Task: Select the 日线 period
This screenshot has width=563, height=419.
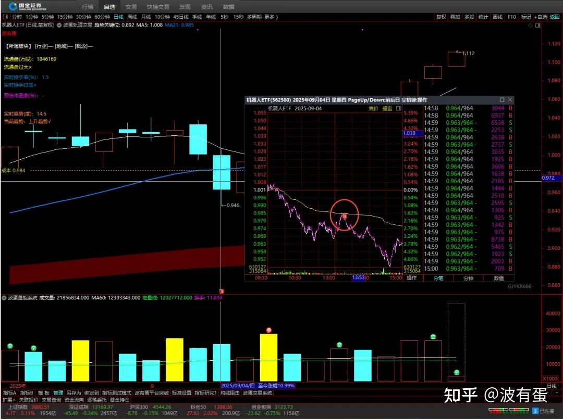Action: [118, 17]
